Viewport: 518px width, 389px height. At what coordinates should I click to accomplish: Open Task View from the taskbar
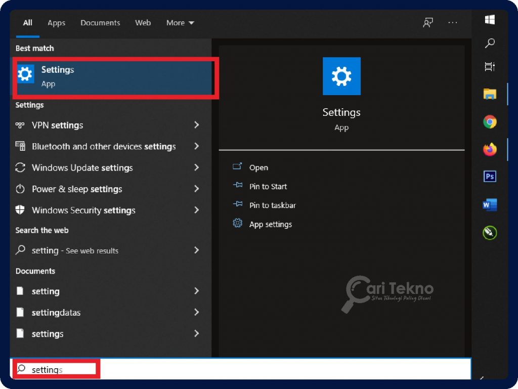[x=490, y=67]
